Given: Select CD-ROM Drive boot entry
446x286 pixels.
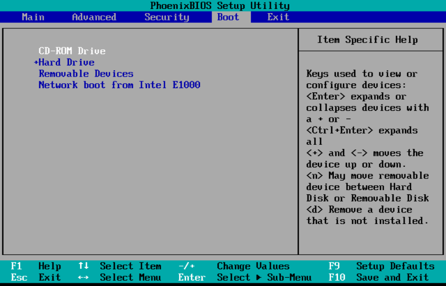Looking at the screenshot, I should [x=72, y=51].
